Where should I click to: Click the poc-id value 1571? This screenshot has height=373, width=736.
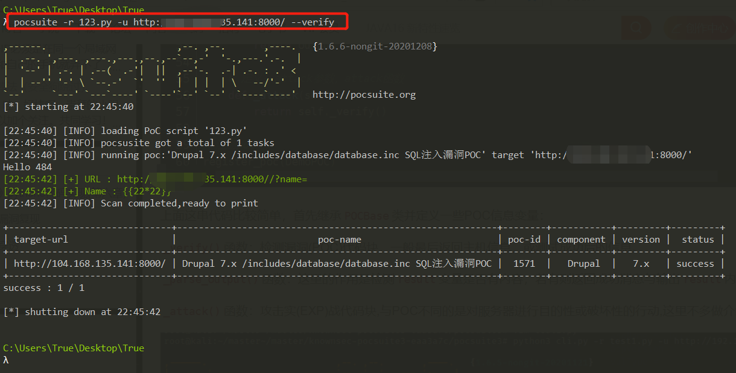(x=524, y=264)
